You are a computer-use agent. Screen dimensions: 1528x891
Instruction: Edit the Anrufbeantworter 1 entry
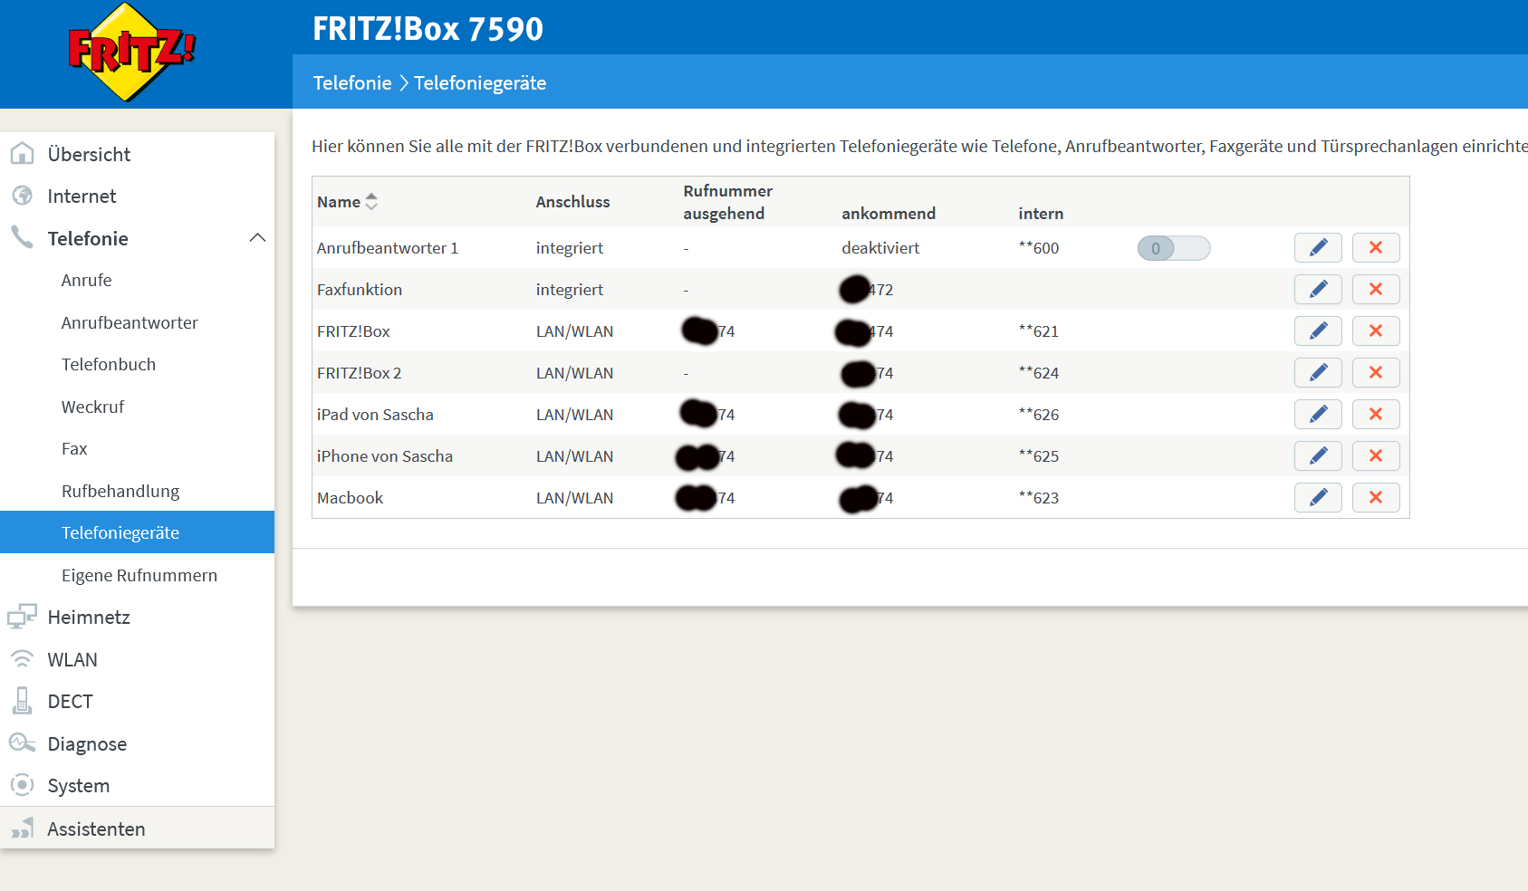point(1318,248)
